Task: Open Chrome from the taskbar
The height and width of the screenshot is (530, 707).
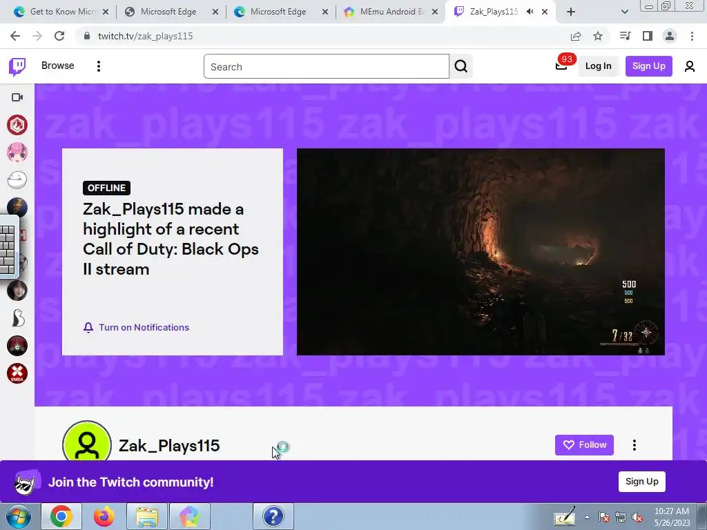Action: pos(61,516)
